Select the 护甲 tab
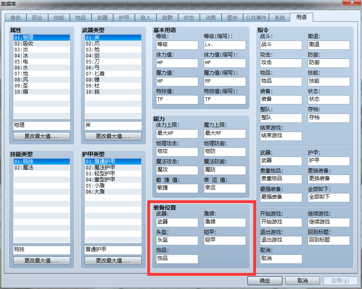 (124, 18)
